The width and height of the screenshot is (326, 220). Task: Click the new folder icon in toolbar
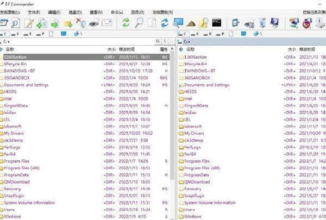68,23
